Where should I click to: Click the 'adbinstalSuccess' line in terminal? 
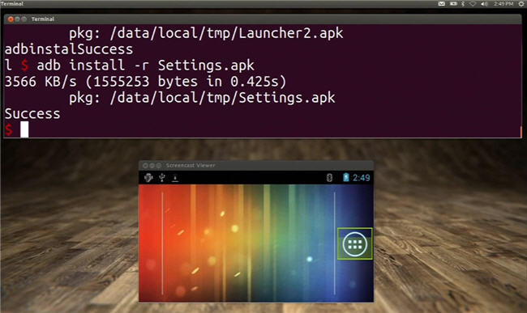69,49
